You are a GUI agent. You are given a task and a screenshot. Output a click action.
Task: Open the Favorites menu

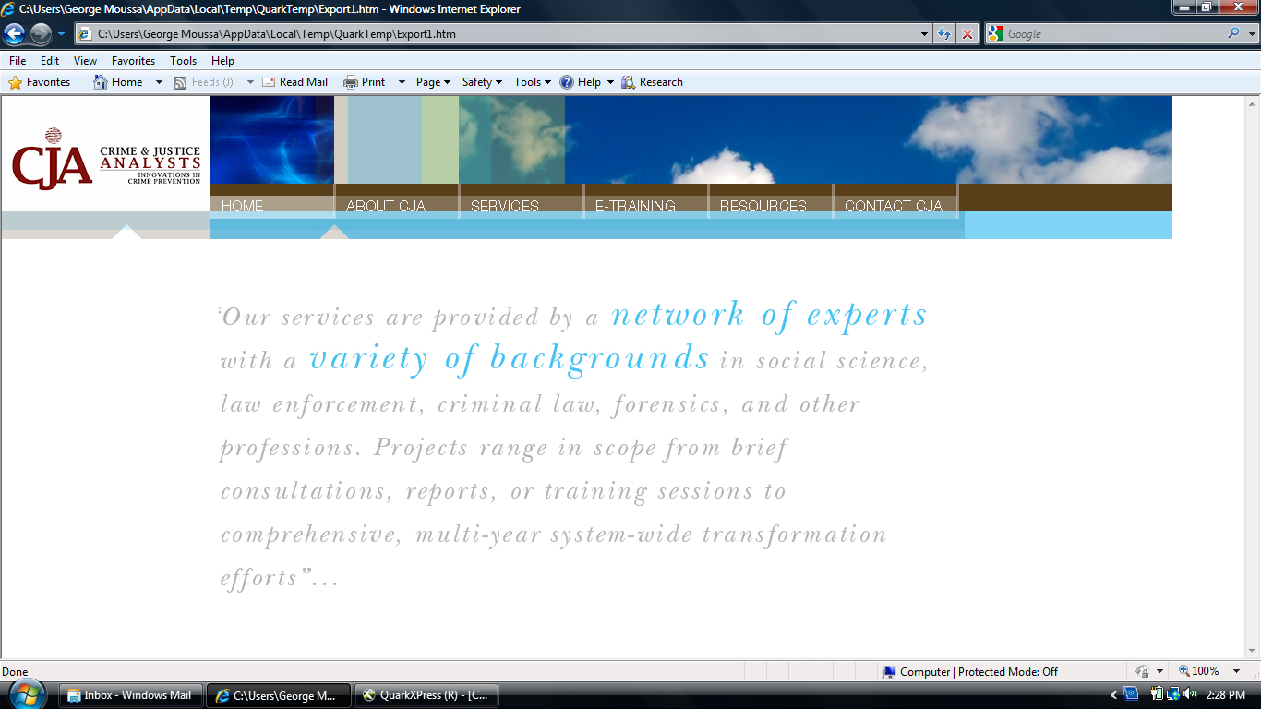click(133, 60)
